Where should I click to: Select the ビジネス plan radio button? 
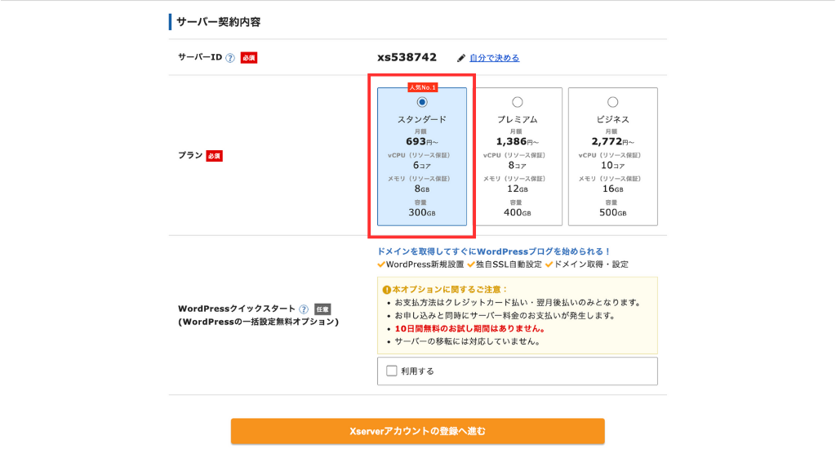(612, 102)
